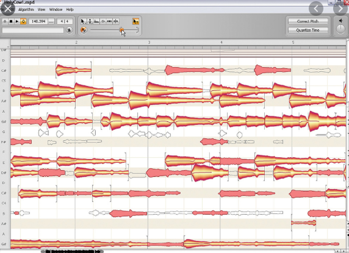This screenshot has height=253, width=349.
Task: Select the pitch tool with vertical arrows
Action: [90, 21]
